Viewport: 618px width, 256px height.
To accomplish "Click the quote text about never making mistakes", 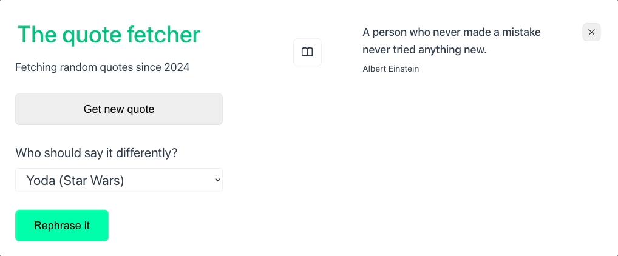I will (x=451, y=41).
